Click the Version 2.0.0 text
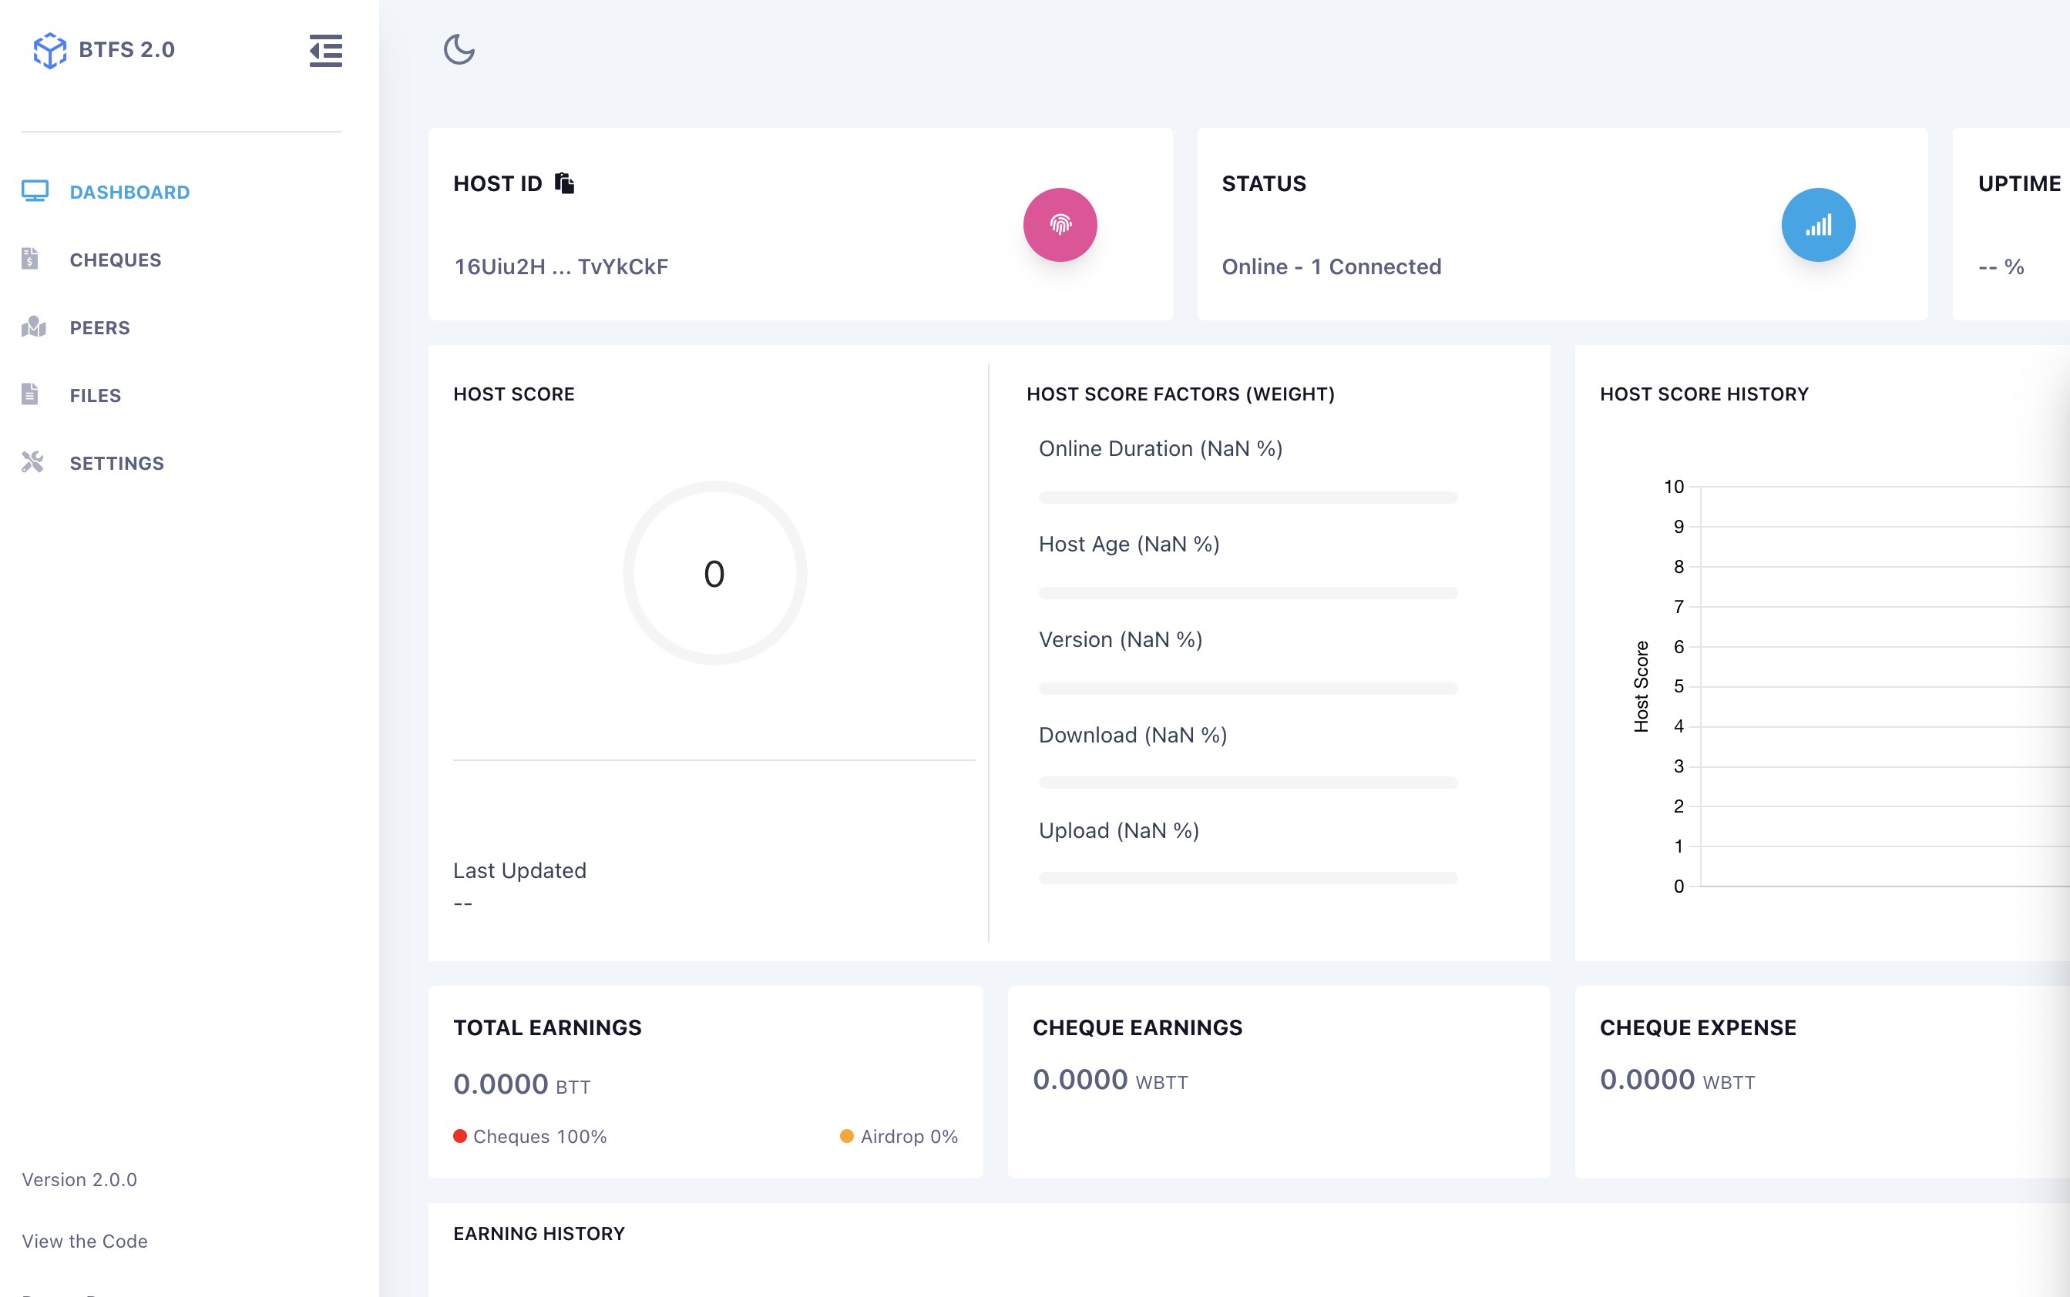Screen dimensions: 2070x1297 pyautogui.click(x=79, y=1179)
